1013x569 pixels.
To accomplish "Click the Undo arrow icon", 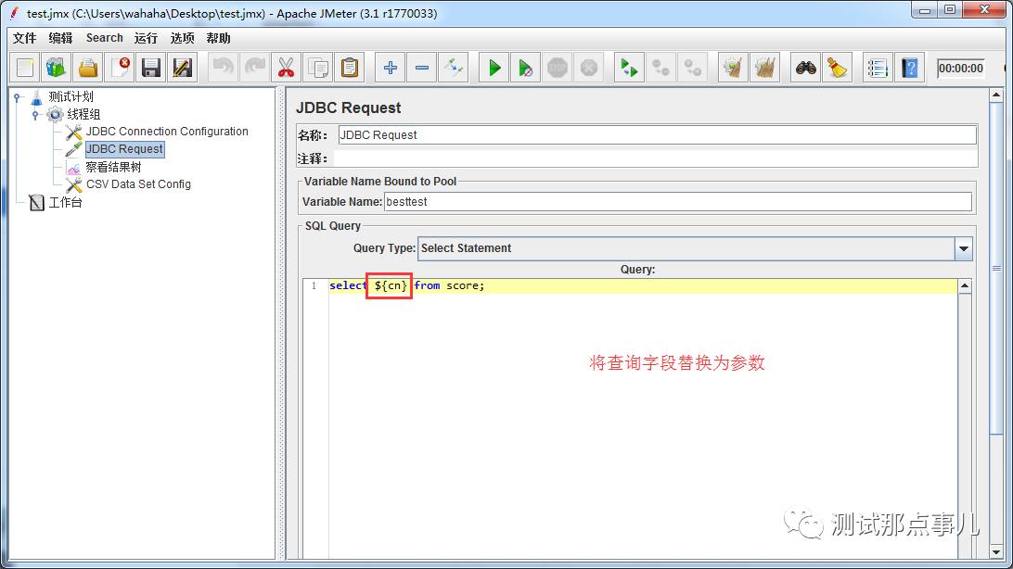I will [224, 68].
